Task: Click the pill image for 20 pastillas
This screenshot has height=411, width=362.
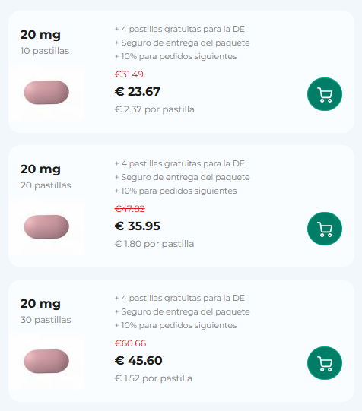Action: [x=46, y=226]
